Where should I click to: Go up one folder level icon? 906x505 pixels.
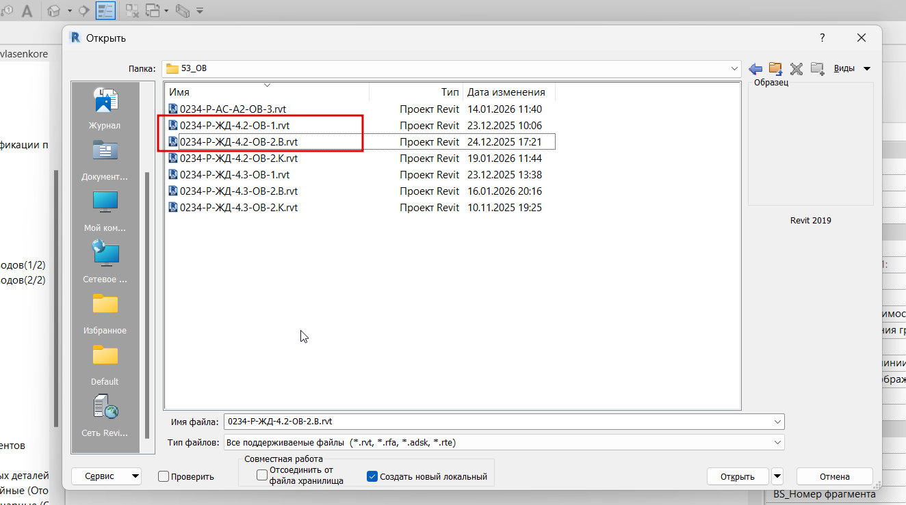[775, 68]
